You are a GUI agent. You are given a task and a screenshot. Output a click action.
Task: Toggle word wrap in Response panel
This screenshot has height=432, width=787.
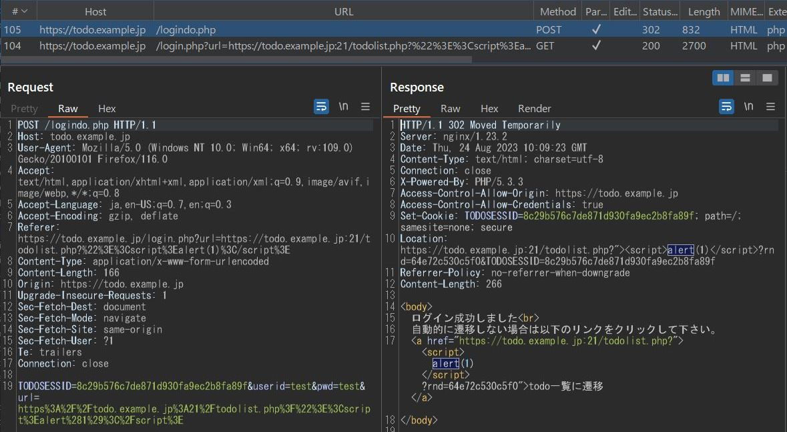point(726,106)
